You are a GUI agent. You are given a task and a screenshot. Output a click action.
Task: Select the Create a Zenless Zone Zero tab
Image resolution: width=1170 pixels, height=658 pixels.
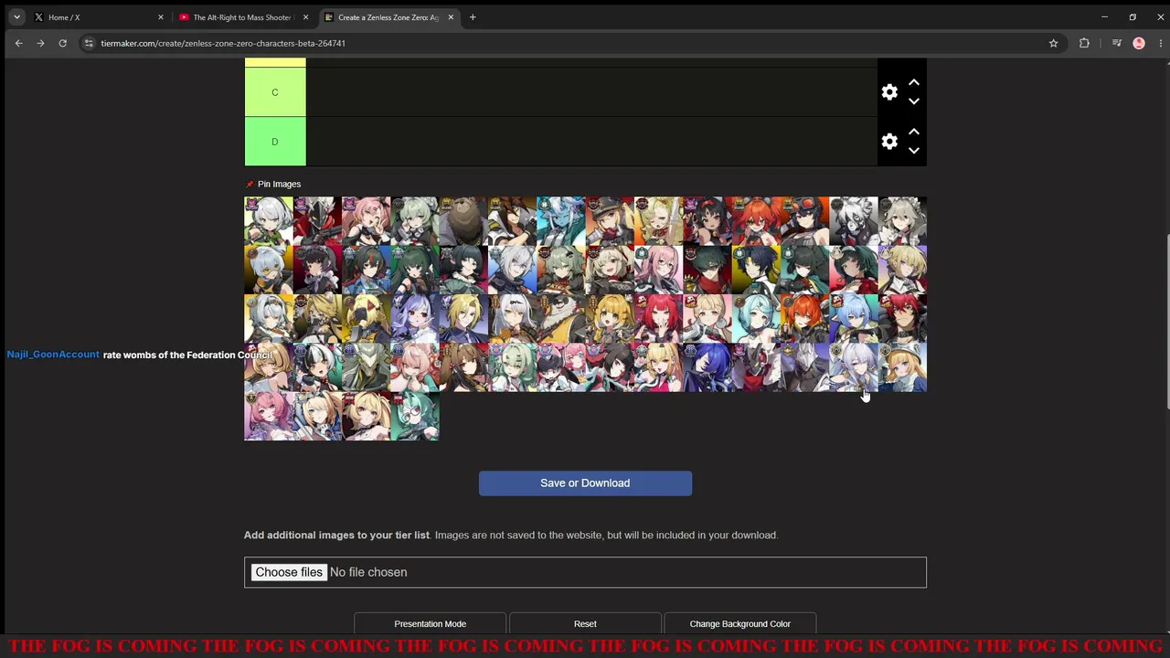pyautogui.click(x=388, y=17)
